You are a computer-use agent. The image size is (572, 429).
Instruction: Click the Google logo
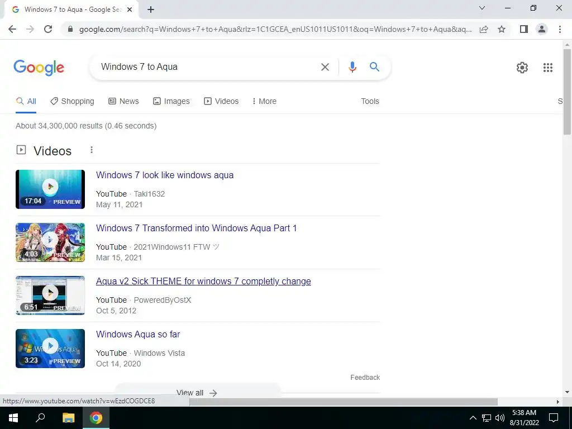coord(39,68)
